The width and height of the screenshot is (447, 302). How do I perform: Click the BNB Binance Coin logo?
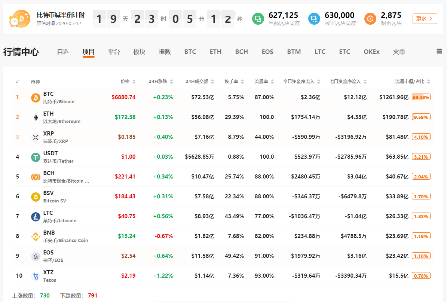[x=36, y=237]
